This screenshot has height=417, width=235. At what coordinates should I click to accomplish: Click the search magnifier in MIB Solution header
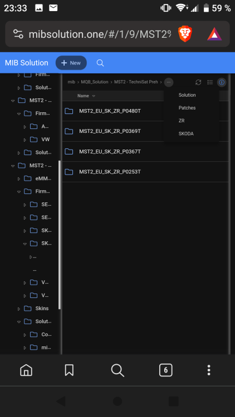100,63
